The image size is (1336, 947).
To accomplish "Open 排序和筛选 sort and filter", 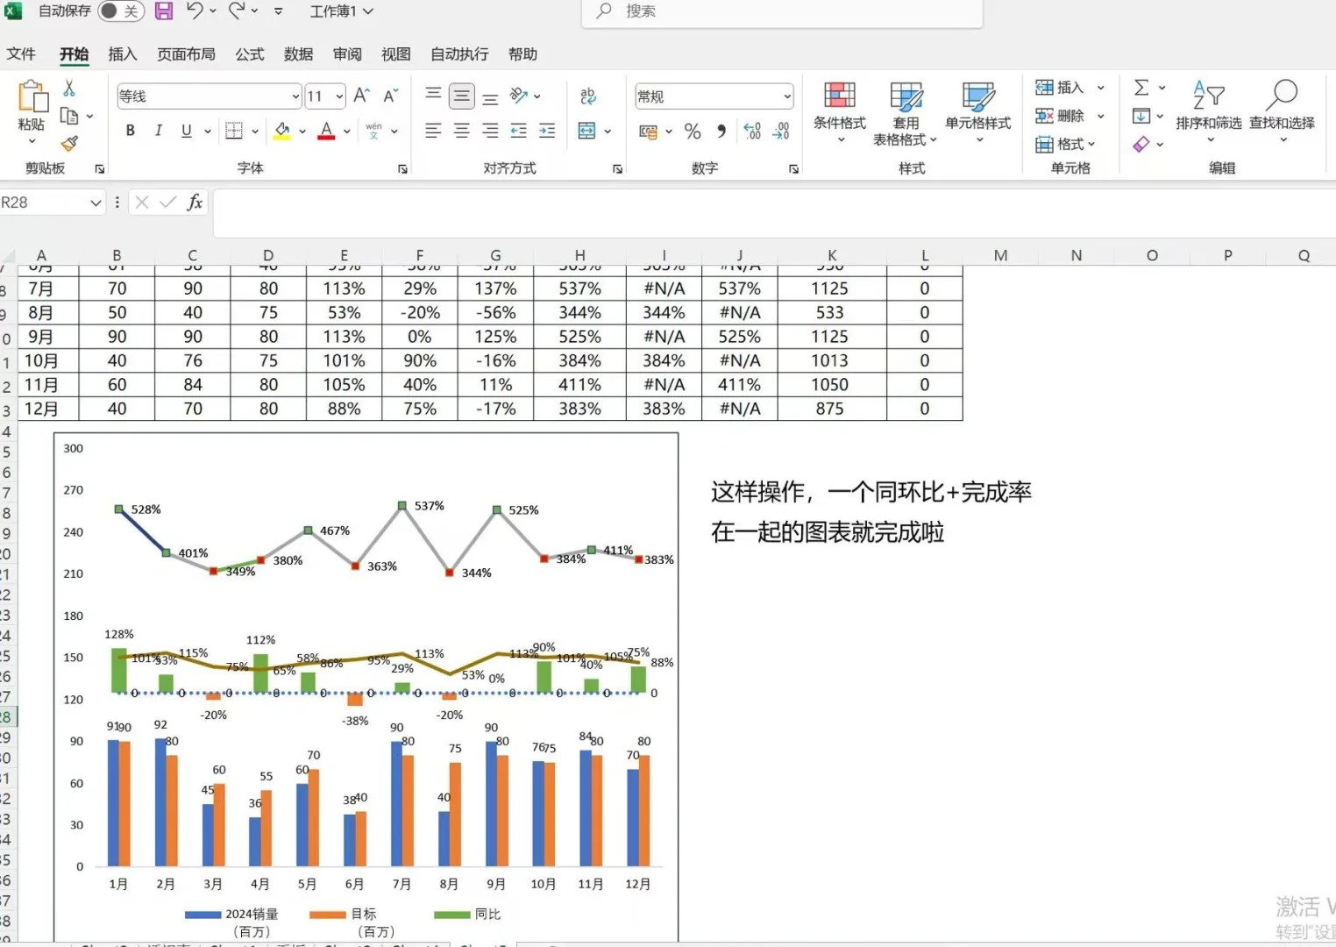I will pyautogui.click(x=1209, y=112).
